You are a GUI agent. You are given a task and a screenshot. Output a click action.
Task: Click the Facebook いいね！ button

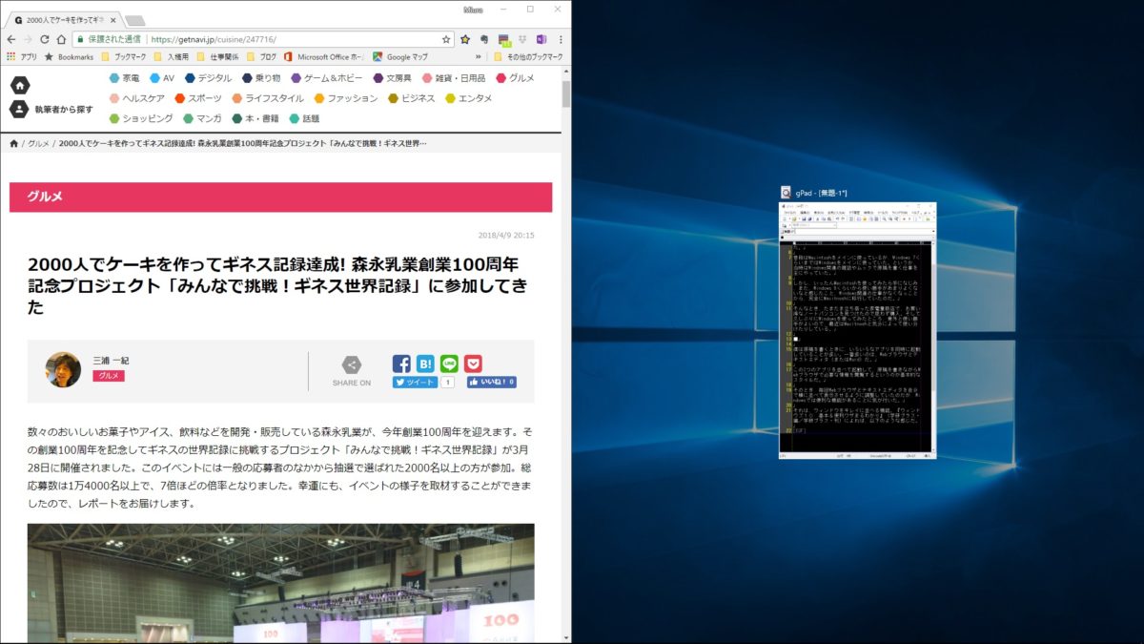click(x=492, y=382)
